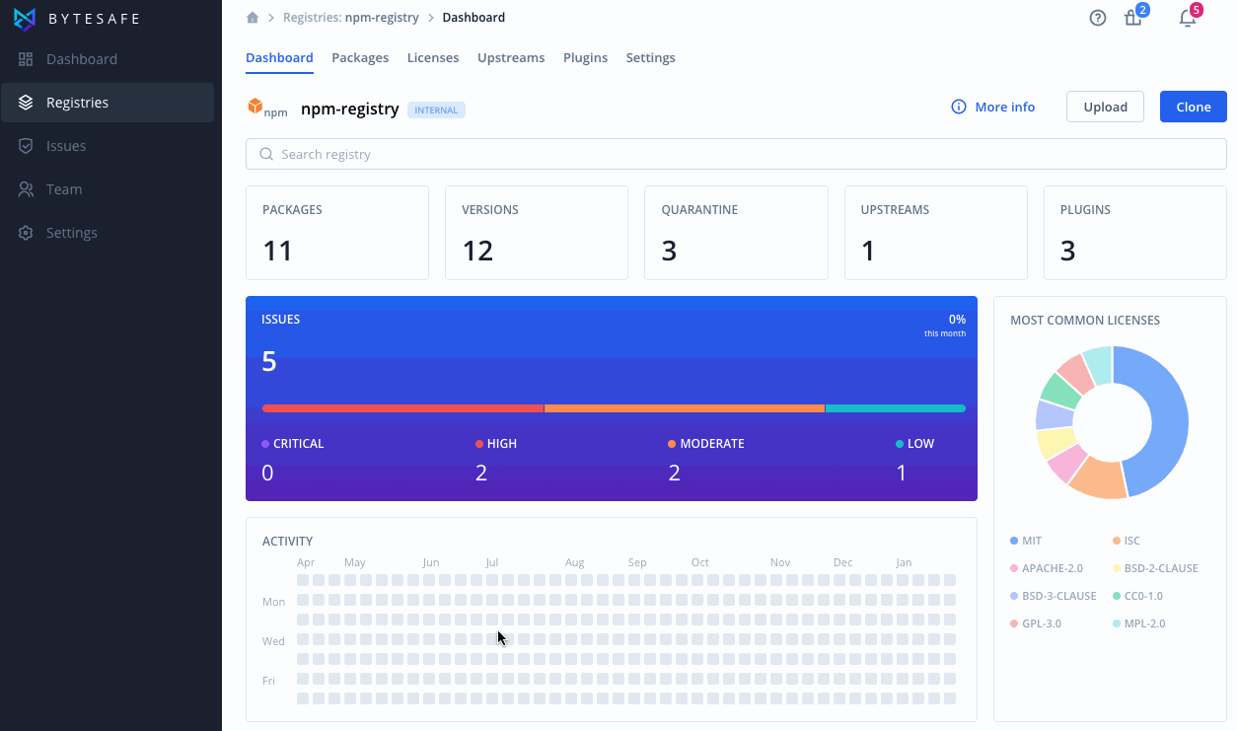Click the MIT license legend color dot
This screenshot has height=731, width=1238.
pyautogui.click(x=1014, y=541)
